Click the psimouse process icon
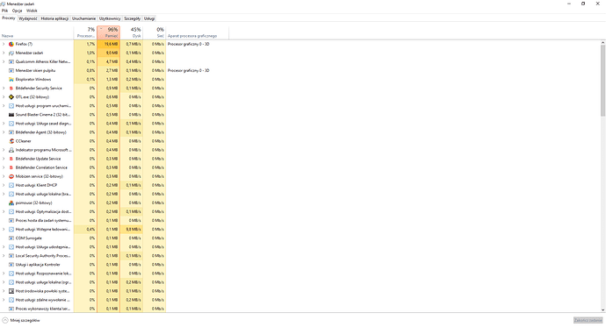The height and width of the screenshot is (327, 606). 11,203
